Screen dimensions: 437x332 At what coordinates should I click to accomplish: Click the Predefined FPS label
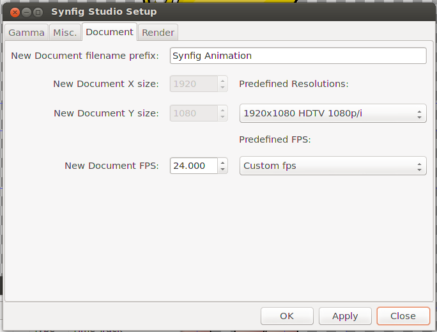coord(275,139)
